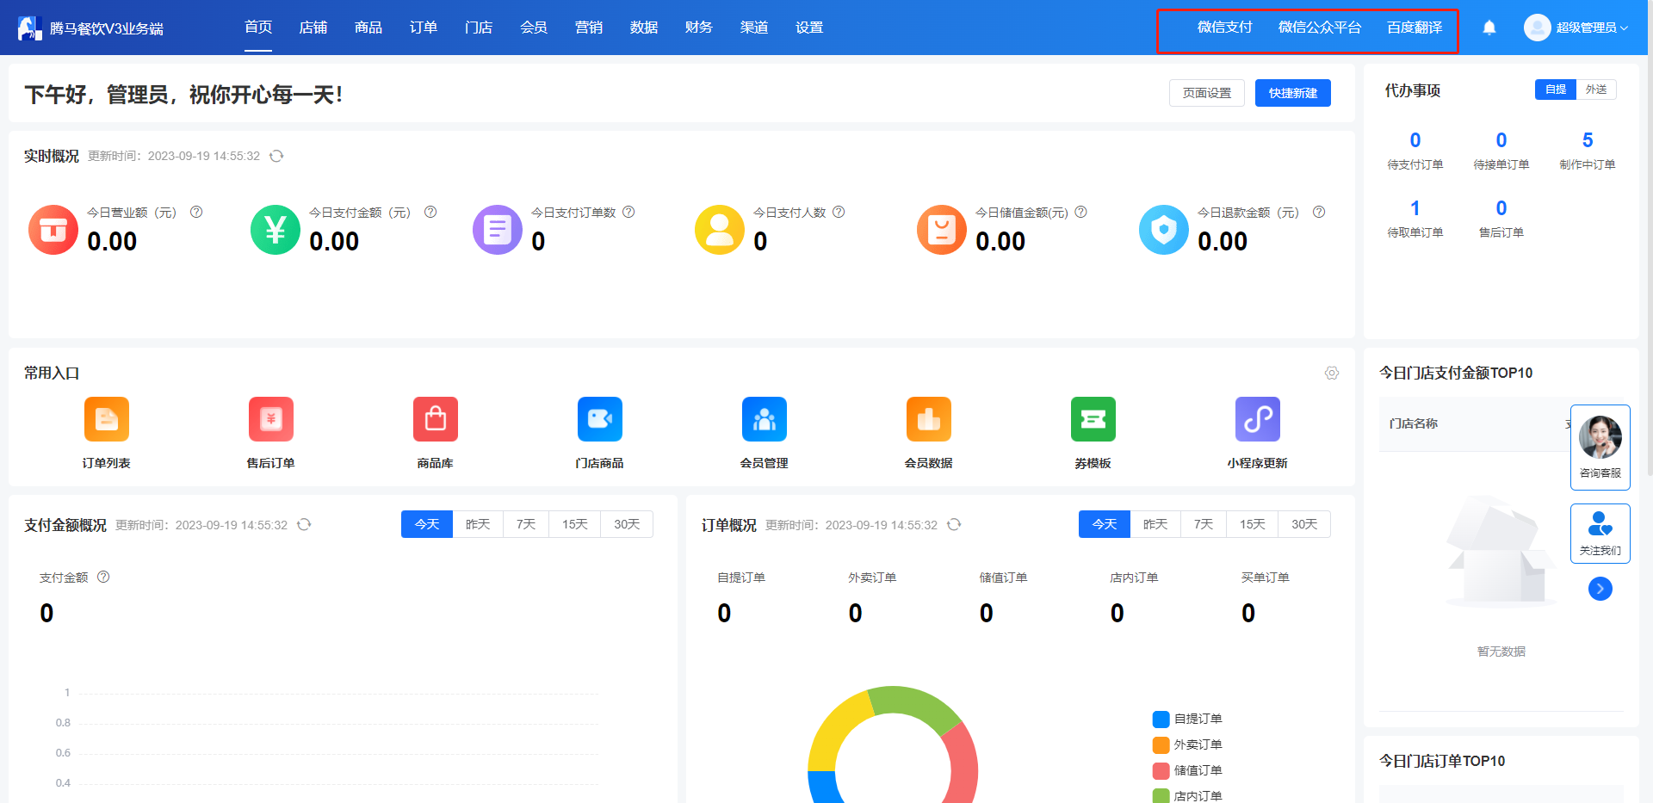Open the 百度翻译 link

[x=1415, y=28]
